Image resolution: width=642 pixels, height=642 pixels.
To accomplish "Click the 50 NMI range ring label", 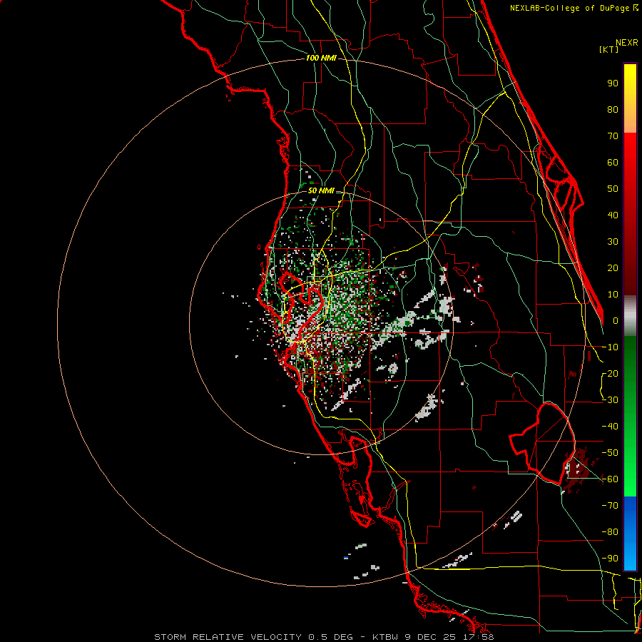I will [x=321, y=190].
